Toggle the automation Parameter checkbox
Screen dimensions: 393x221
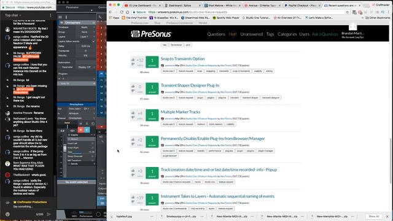60,67
